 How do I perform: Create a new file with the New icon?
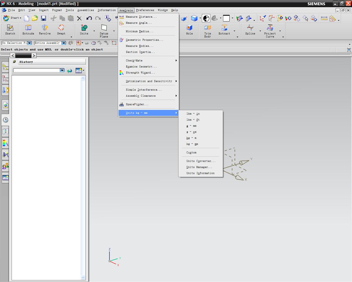pyautogui.click(x=27, y=18)
